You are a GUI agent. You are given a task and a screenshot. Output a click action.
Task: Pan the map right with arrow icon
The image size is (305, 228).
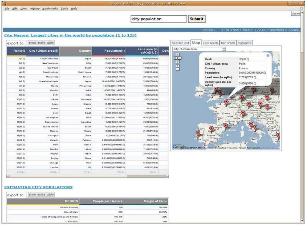[x=180, y=58]
